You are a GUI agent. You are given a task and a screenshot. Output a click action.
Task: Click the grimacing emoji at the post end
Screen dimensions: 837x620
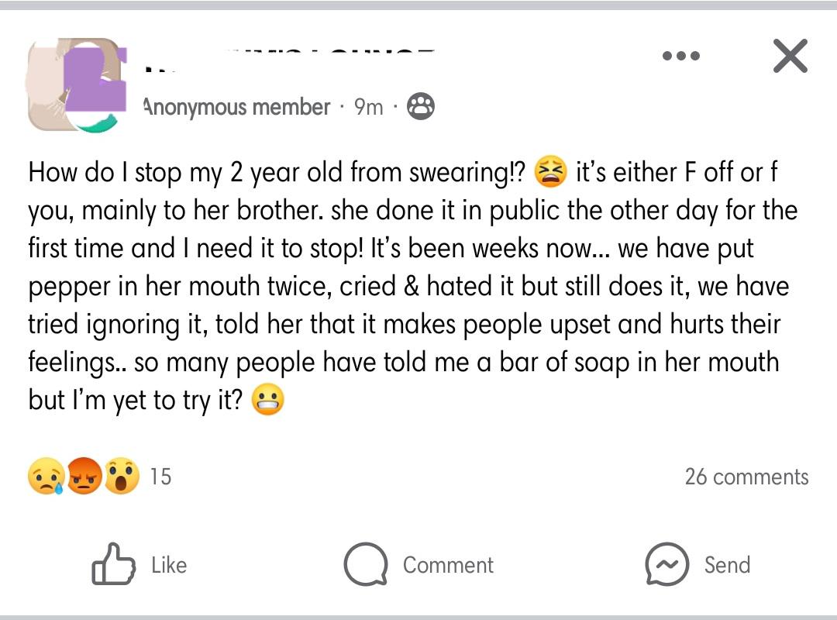point(269,401)
